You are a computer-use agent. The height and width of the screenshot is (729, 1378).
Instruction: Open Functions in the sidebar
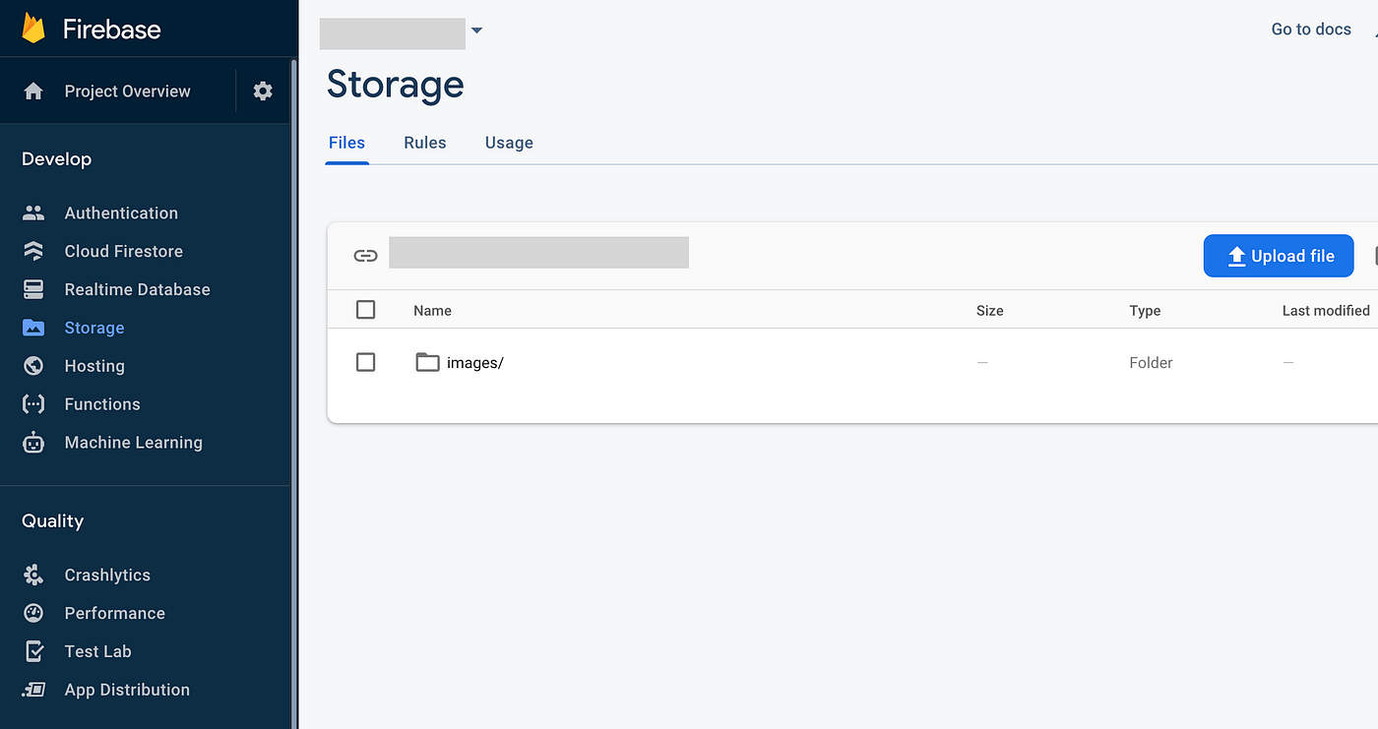pos(102,404)
